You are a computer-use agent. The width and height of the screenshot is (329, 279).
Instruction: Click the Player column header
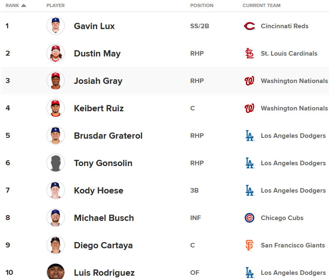click(x=56, y=5)
